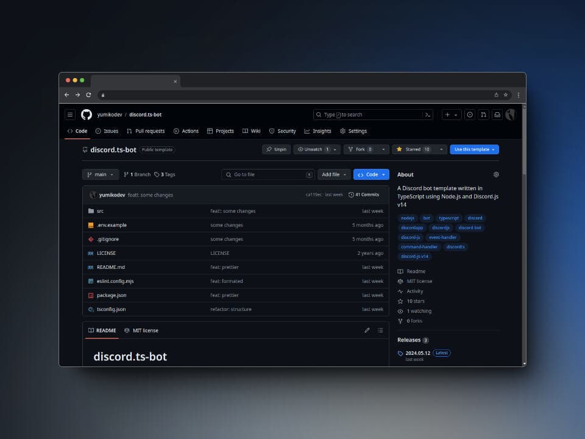The height and width of the screenshot is (439, 585).
Task: Click the event-handler topic tag
Action: click(442, 237)
